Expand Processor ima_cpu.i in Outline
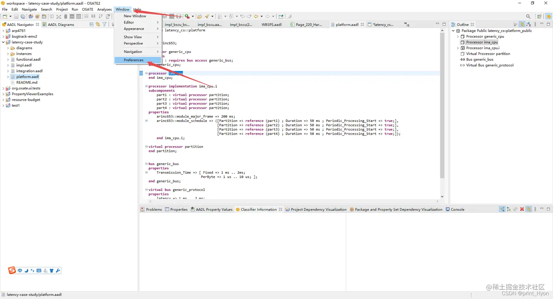Image resolution: width=553 pixels, height=299 pixels. click(x=458, y=48)
